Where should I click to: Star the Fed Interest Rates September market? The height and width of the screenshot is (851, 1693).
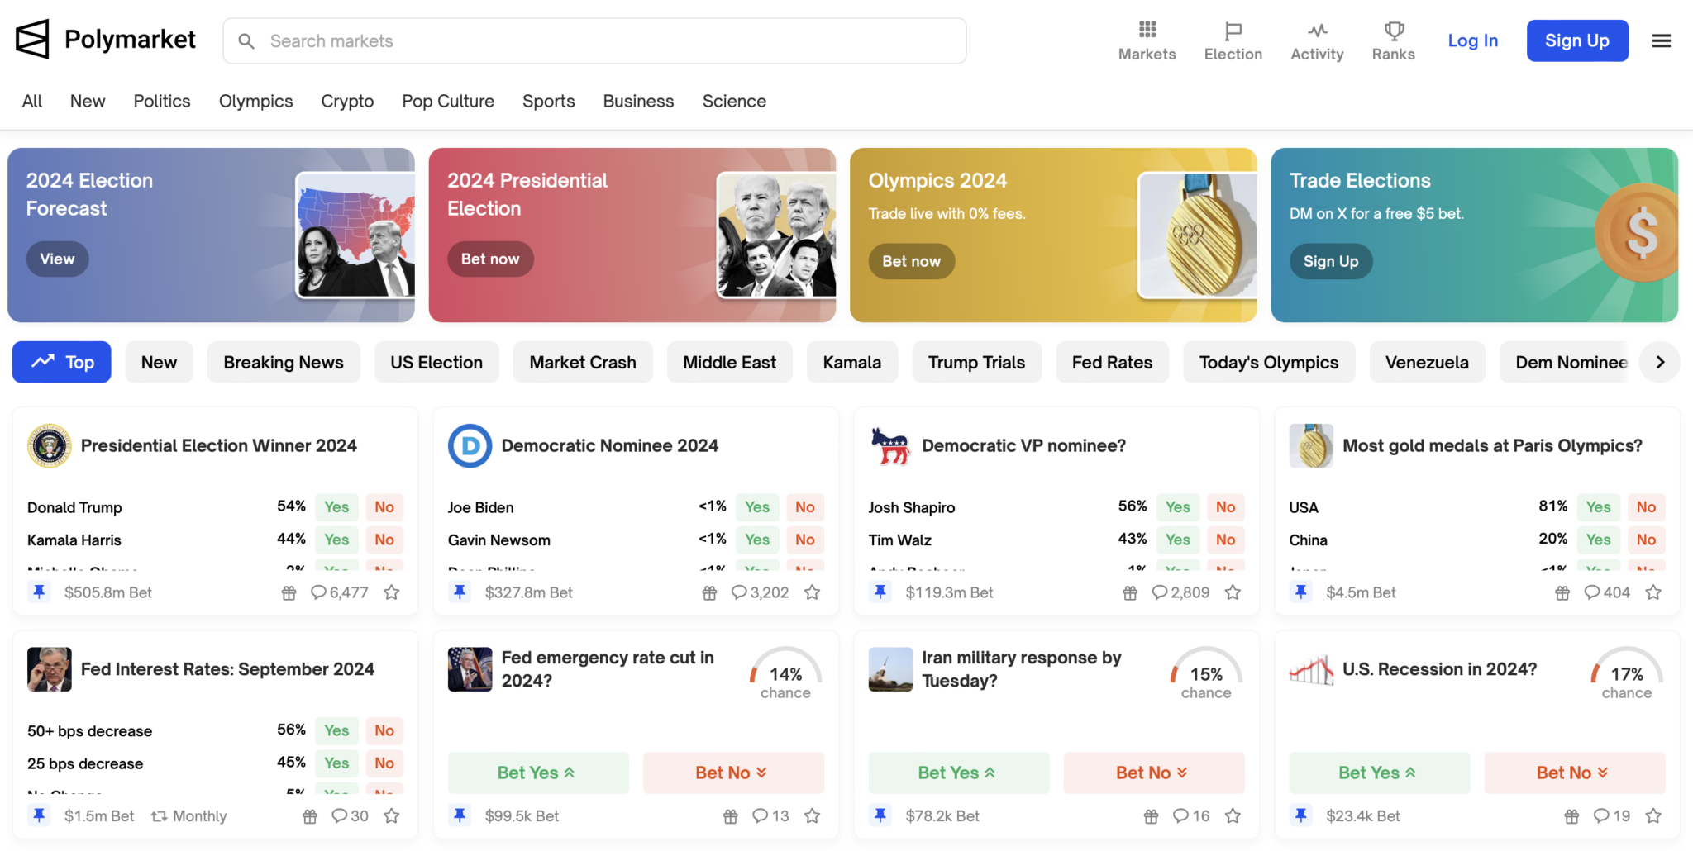click(x=392, y=816)
